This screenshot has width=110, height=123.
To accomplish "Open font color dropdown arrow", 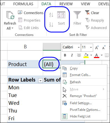I will [102, 55].
